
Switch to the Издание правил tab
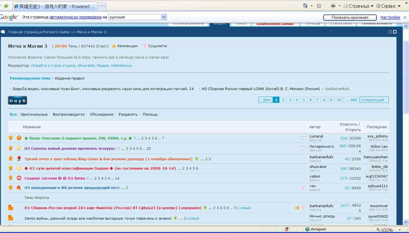(x=69, y=78)
